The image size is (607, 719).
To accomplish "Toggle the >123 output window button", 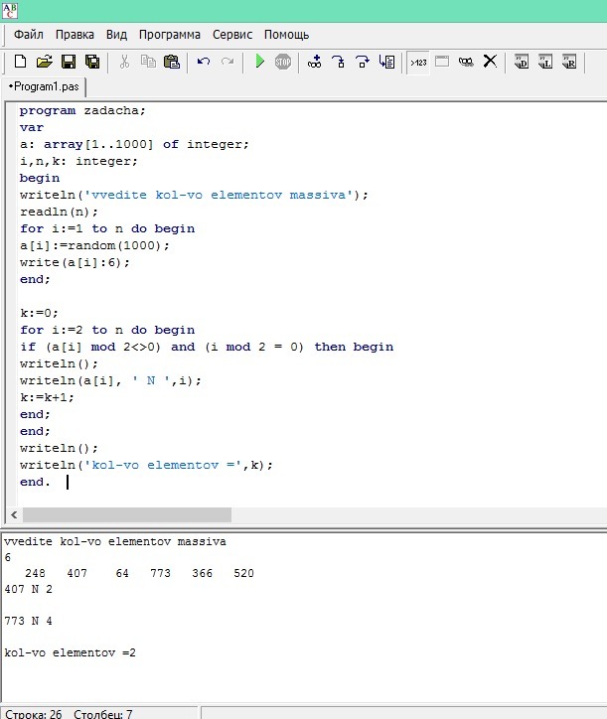I will [418, 62].
